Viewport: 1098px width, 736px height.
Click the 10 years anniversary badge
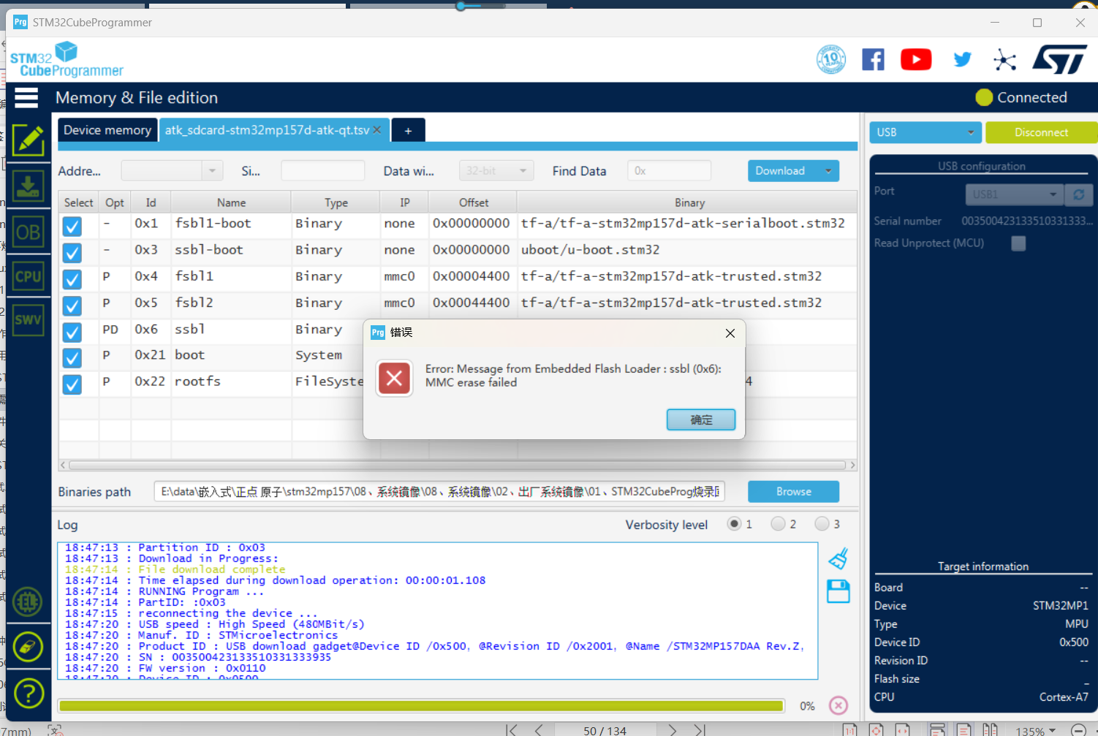(x=831, y=59)
